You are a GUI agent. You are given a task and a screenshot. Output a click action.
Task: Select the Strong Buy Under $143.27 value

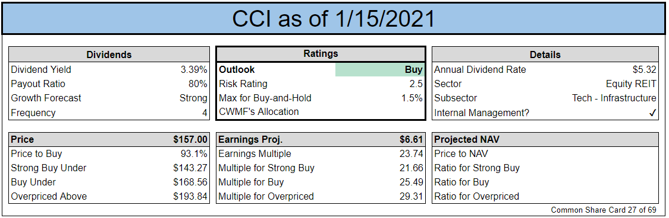[190, 168]
